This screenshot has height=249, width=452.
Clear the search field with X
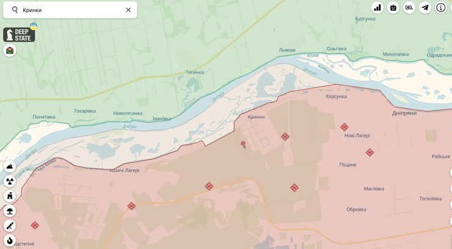click(128, 10)
